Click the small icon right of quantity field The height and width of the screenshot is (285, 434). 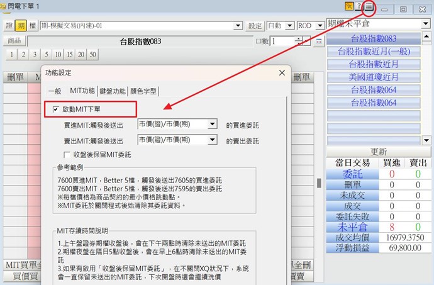tap(318, 42)
